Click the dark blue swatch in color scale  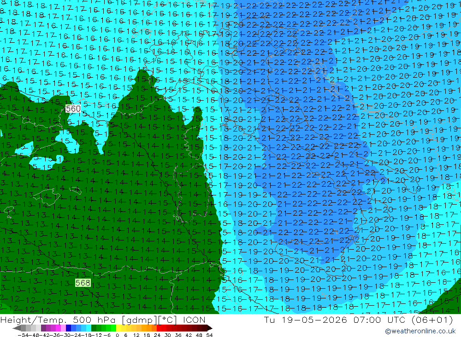click(68, 328)
